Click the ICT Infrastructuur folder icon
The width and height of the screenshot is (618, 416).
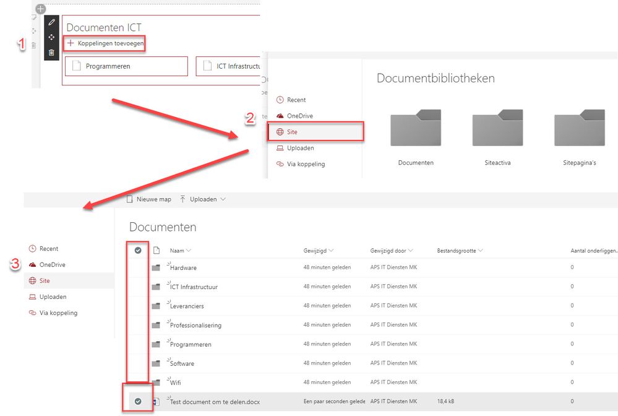[156, 287]
